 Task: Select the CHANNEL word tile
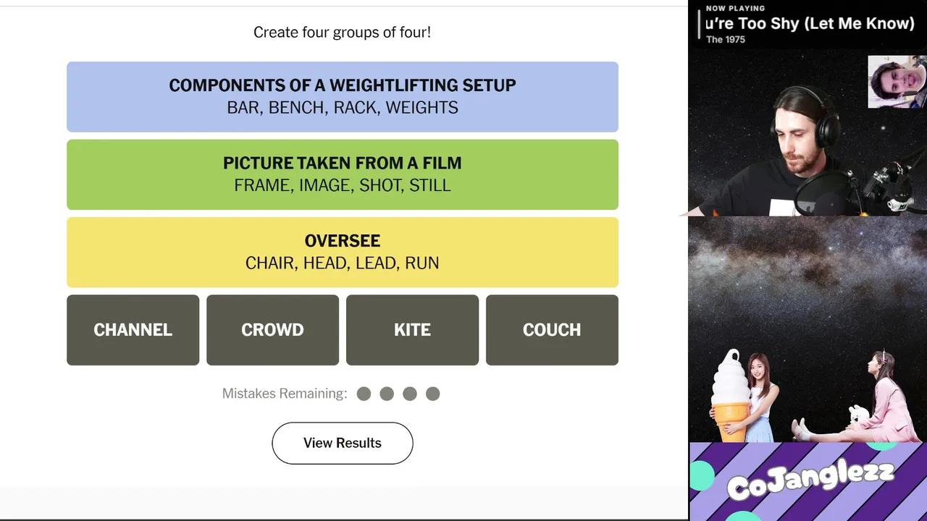point(133,330)
